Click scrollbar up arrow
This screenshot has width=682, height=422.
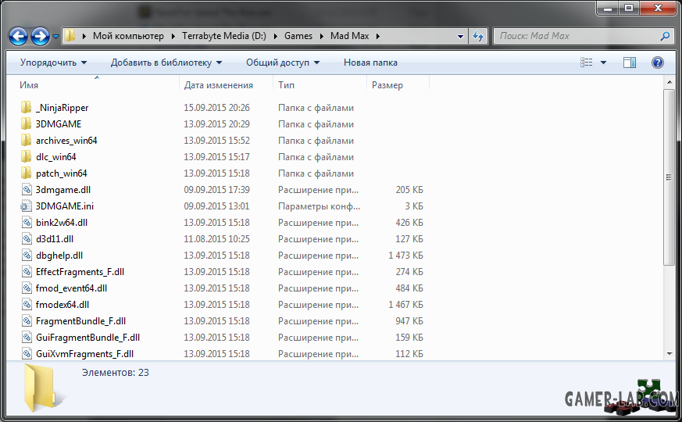[670, 82]
